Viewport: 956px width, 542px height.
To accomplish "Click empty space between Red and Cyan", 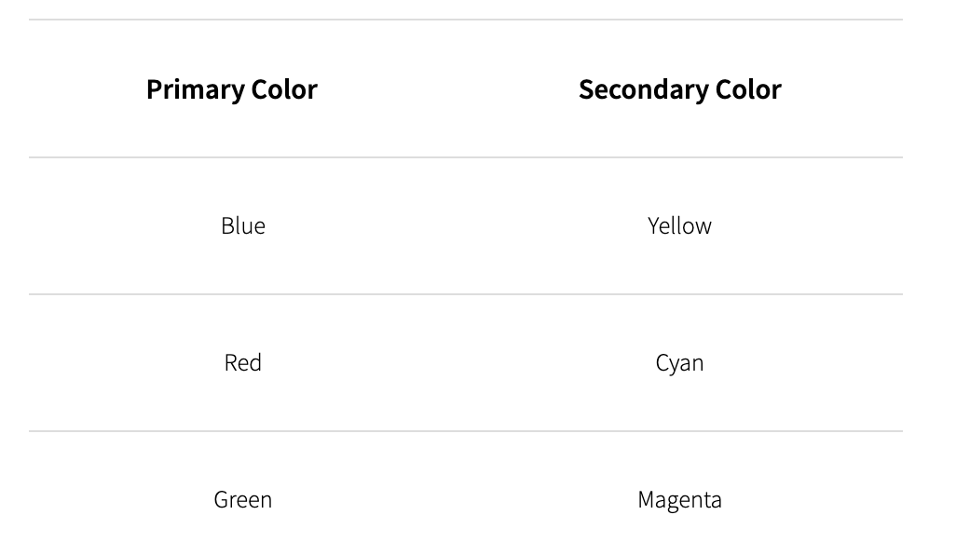I will [461, 362].
